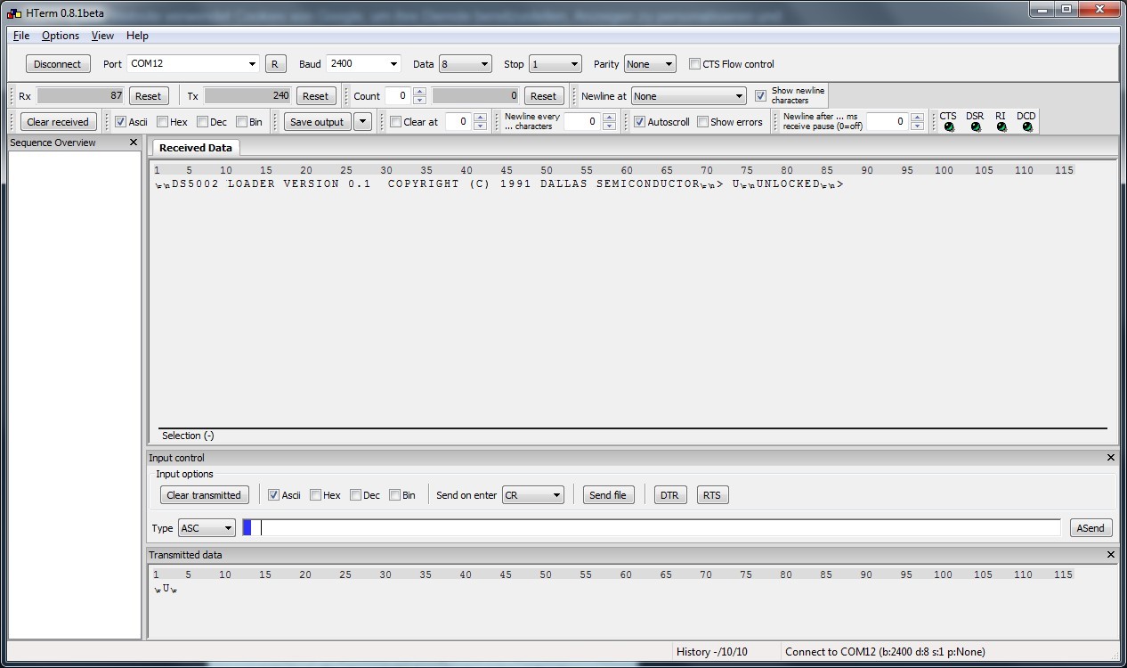The image size is (1127, 668).
Task: Click the DCD status LED indicator
Action: tap(1027, 127)
